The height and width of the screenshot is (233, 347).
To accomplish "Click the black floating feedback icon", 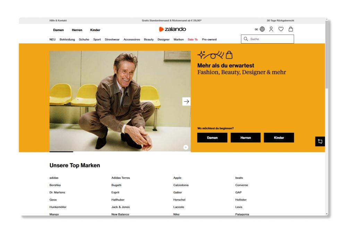I will (320, 141).
